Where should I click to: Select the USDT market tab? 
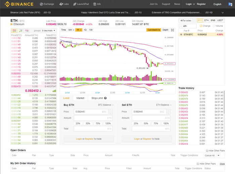220,20
